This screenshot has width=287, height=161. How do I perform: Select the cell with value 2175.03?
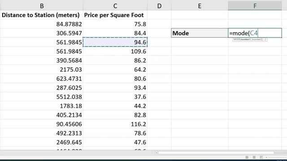tap(42, 70)
